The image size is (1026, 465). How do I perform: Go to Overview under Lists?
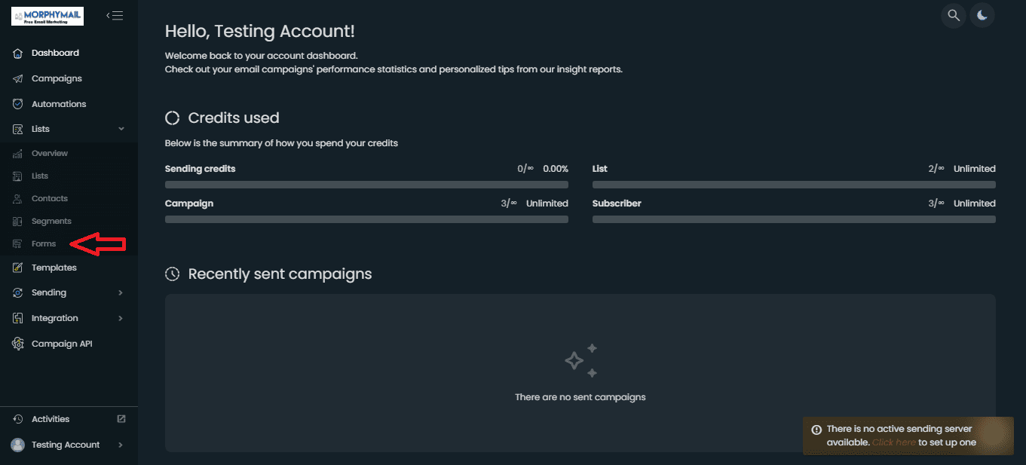pyautogui.click(x=50, y=153)
